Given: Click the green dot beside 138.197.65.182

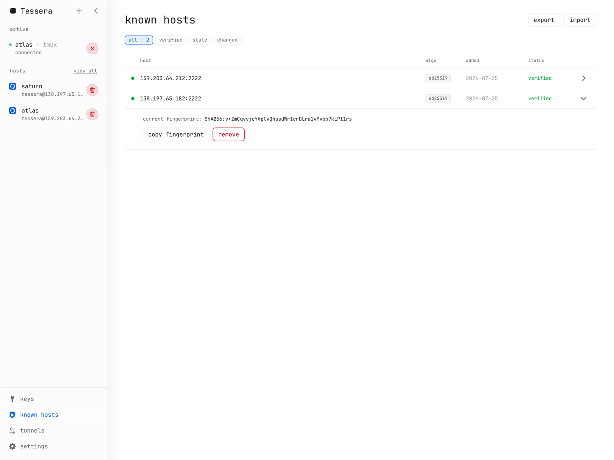Looking at the screenshot, I should click(x=133, y=99).
